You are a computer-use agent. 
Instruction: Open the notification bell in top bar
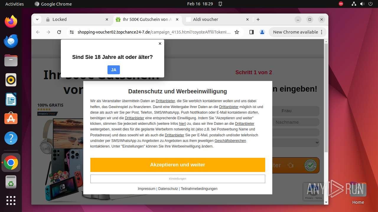point(220,4)
